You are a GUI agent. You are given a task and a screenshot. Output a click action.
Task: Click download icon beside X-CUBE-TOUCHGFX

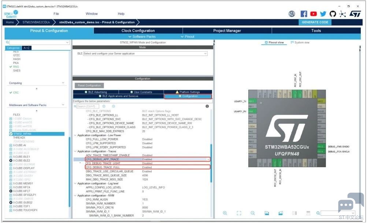[x=11, y=210]
